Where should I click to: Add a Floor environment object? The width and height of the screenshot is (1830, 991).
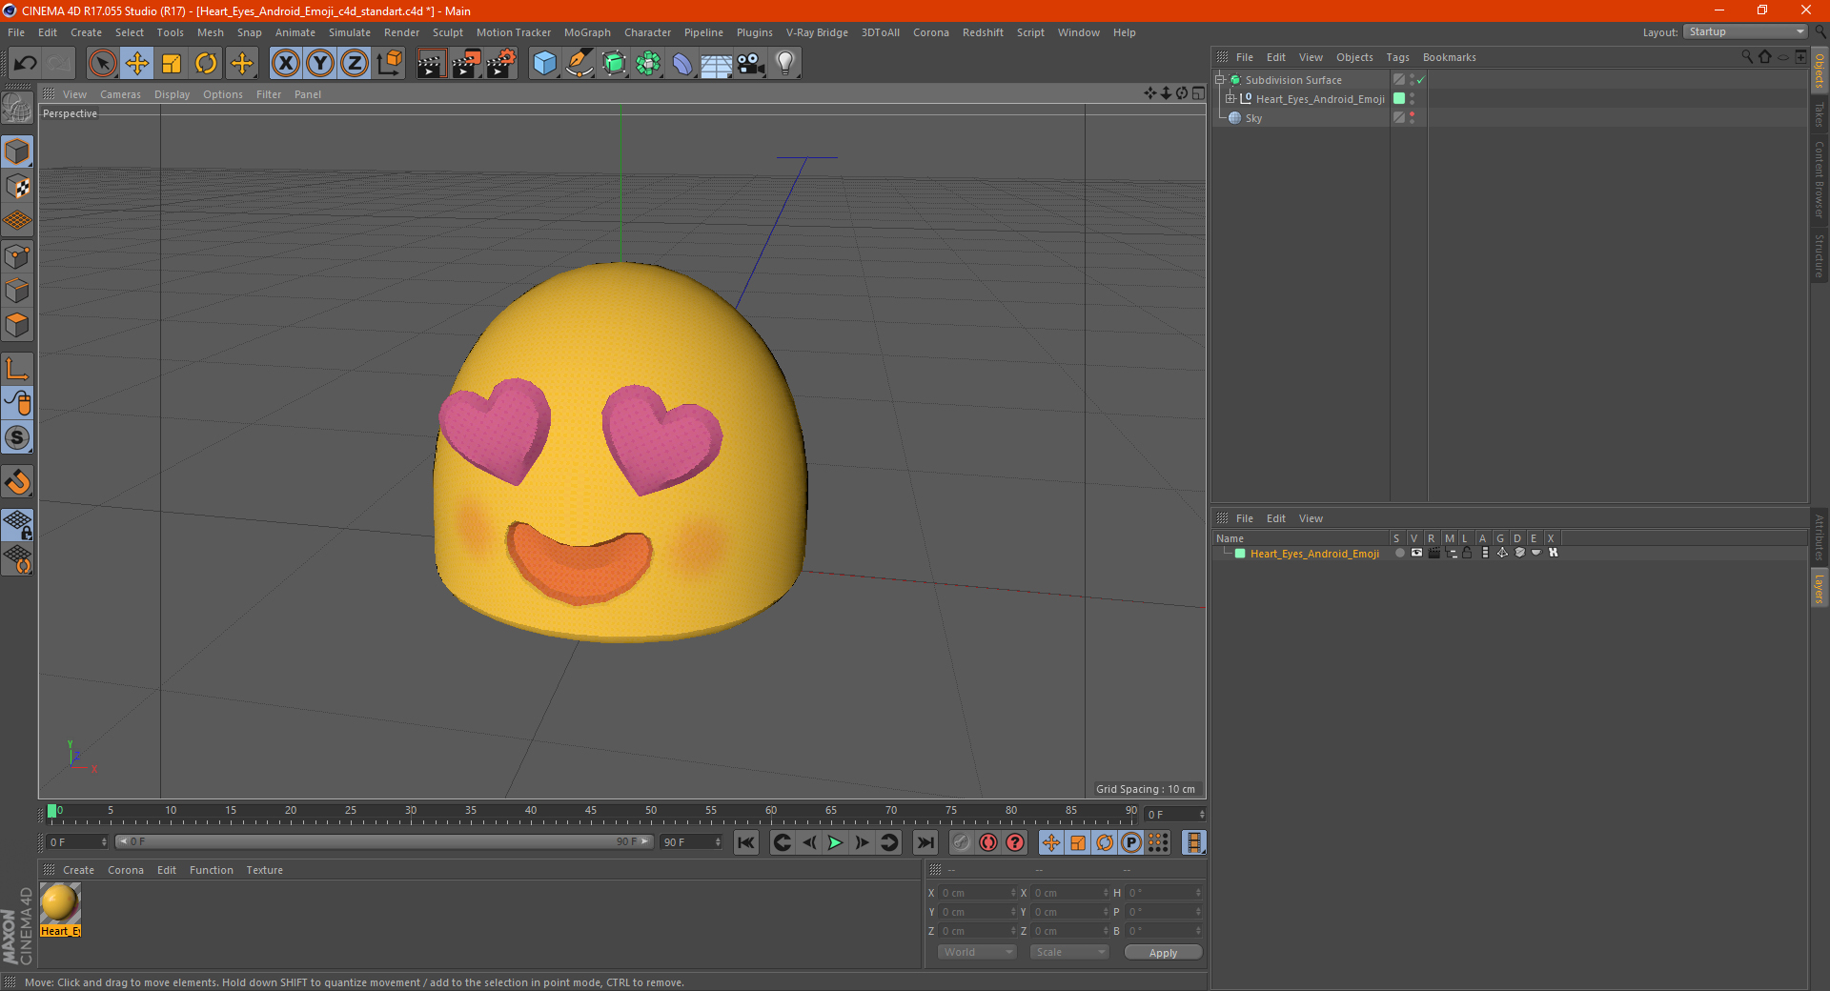[717, 64]
